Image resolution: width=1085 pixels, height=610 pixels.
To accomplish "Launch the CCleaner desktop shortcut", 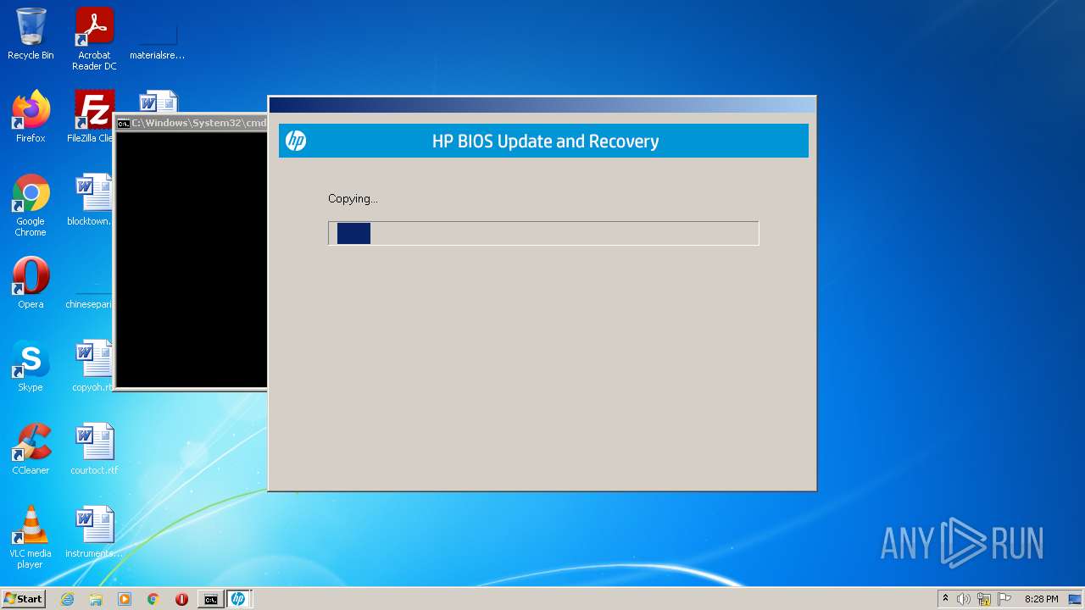I will (x=31, y=449).
